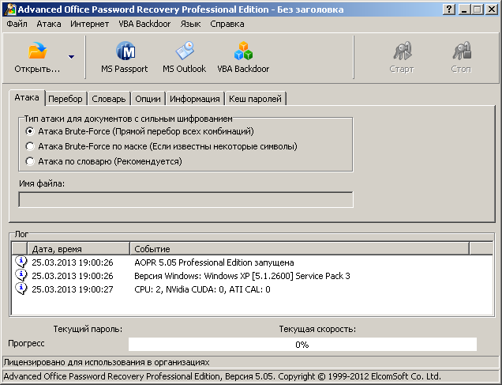Click the Имя файла input field
This screenshot has height=385, width=502.
pos(186,200)
